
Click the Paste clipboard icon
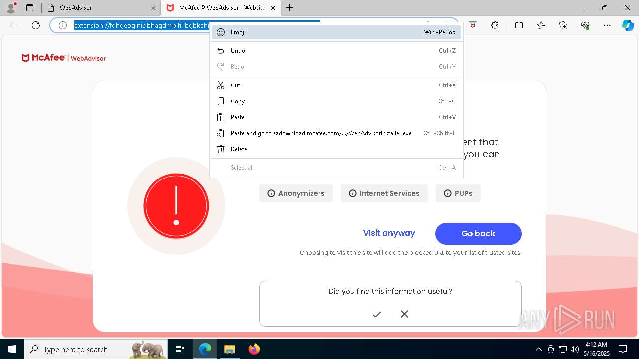tap(221, 117)
